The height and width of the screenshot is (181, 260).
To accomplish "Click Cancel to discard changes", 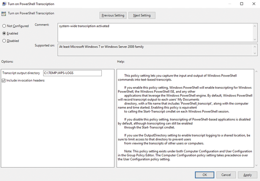I will pos(226,175).
